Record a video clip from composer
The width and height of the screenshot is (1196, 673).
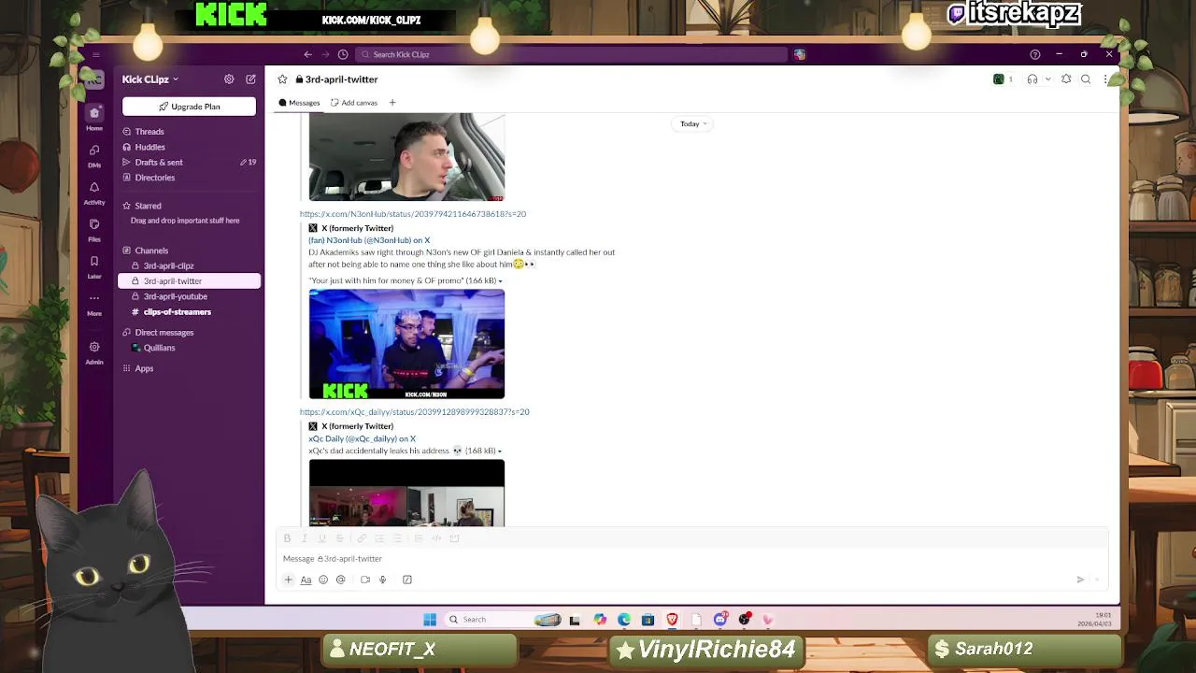pyautogui.click(x=365, y=580)
